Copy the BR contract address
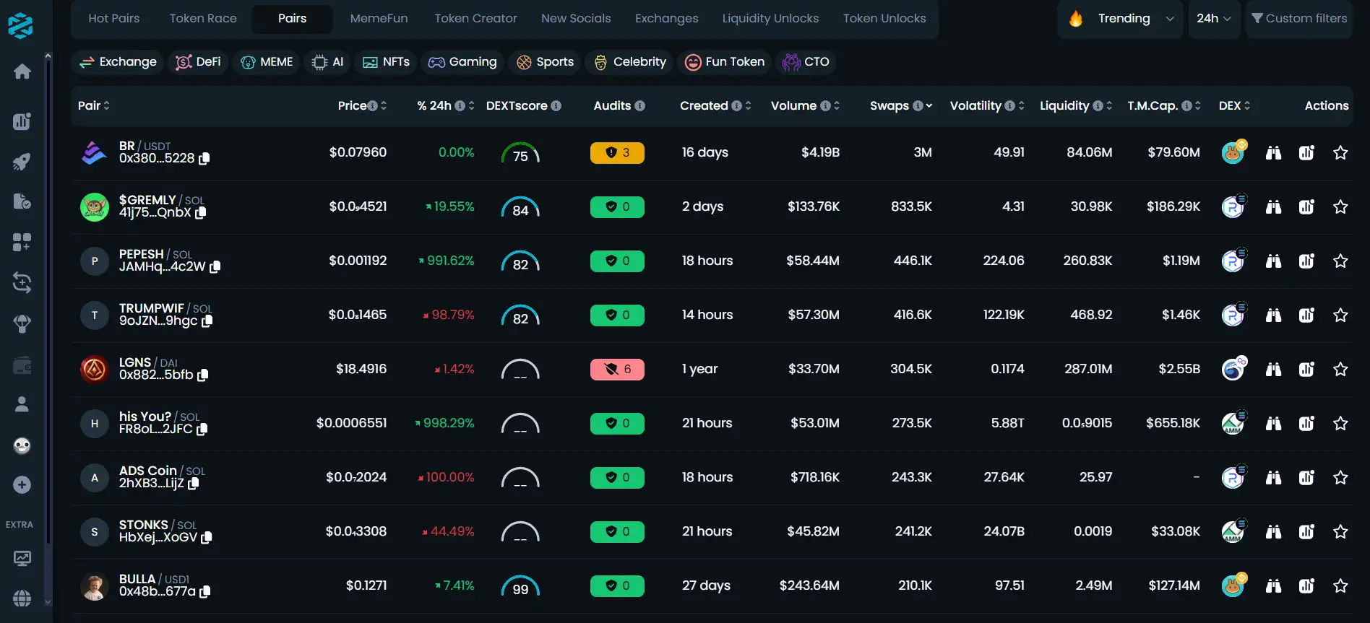The width and height of the screenshot is (1370, 623). (204, 159)
